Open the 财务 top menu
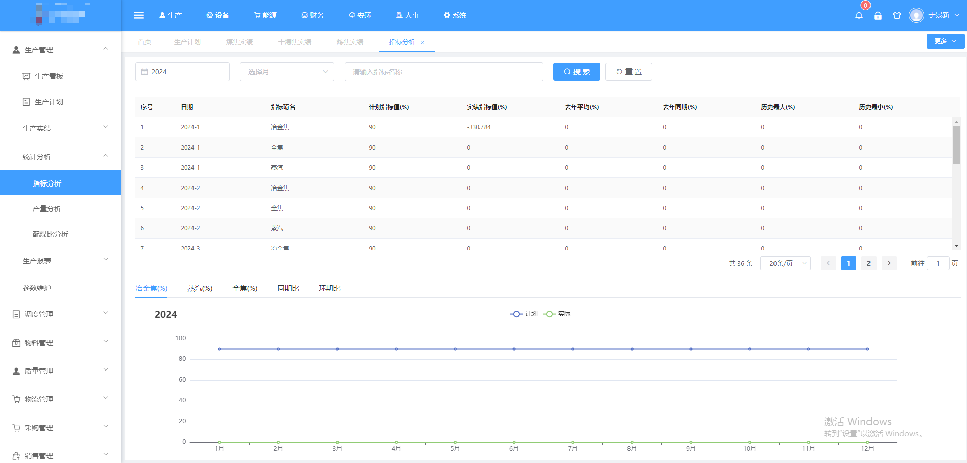Screen dimensions: 967x463 [312, 15]
